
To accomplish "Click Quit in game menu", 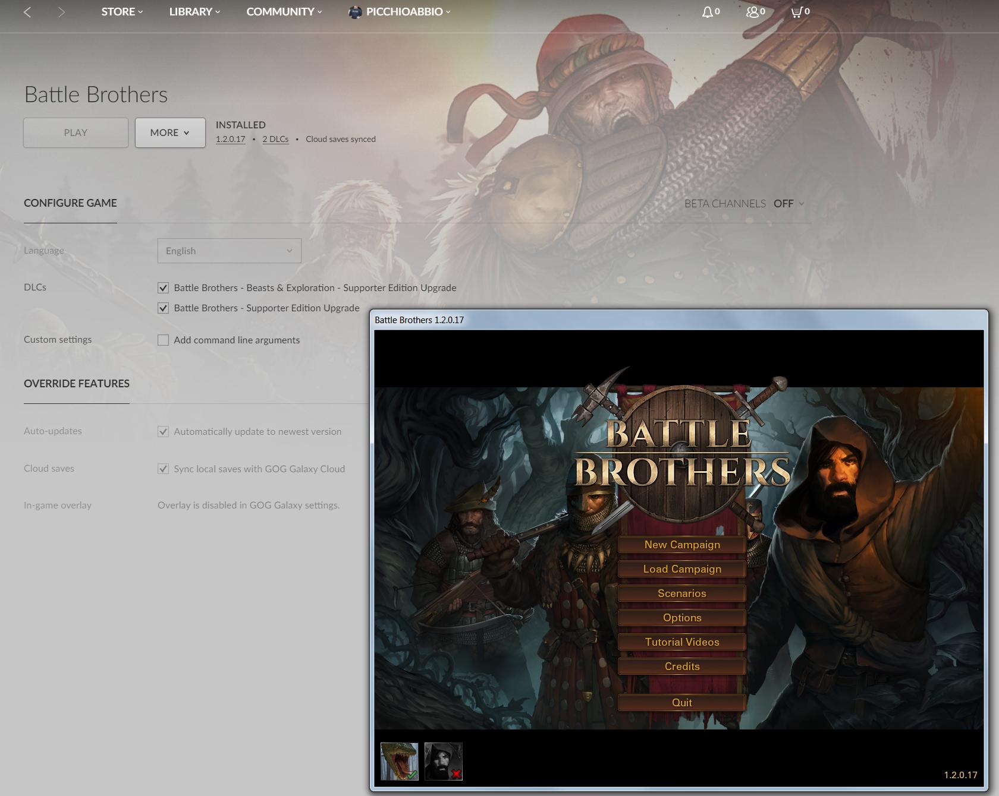I will click(x=682, y=703).
